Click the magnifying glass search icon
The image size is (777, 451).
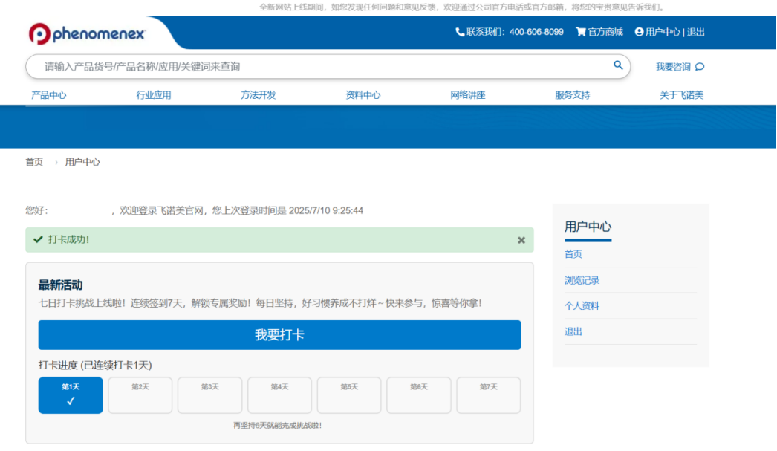[x=617, y=66]
